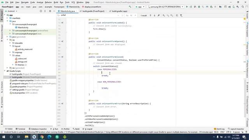Switch to build.gradle (FiverrProject) tab
The height and width of the screenshot is (140, 249).
[x=93, y=11]
